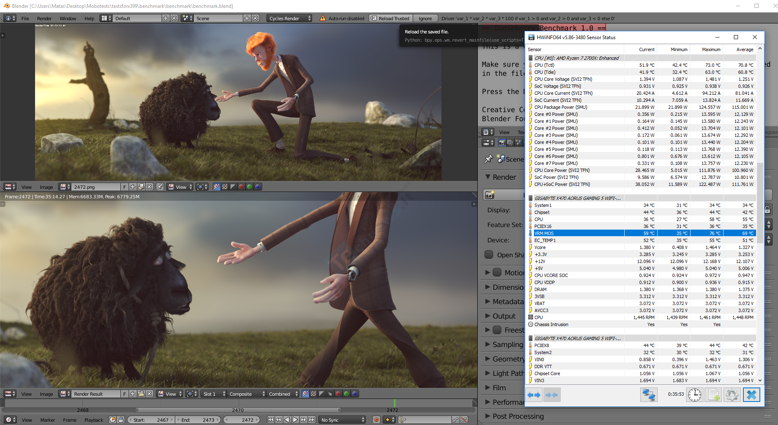This screenshot has height=425, width=778.
Task: Open HWiNFO network remote monitoring icon
Action: (649, 395)
